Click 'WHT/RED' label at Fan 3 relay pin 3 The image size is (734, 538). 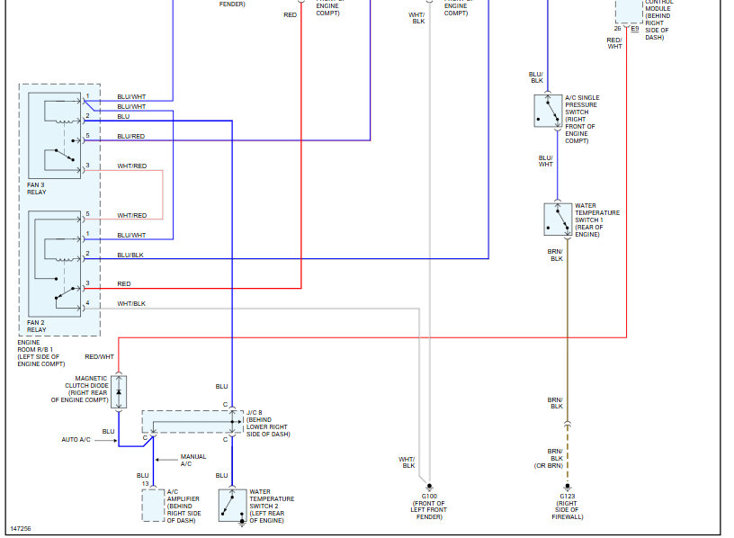click(x=132, y=166)
